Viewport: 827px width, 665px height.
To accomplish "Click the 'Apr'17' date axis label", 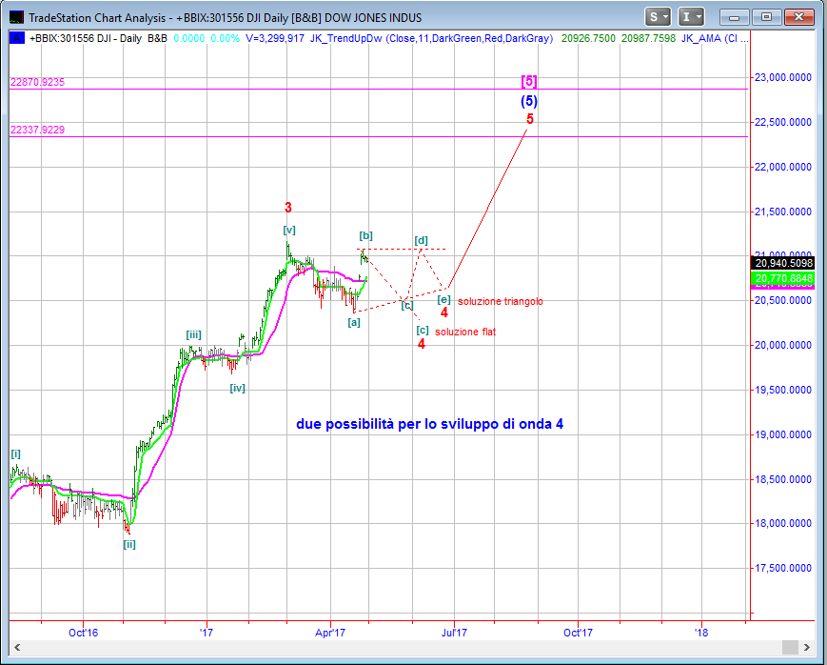I will [330, 633].
